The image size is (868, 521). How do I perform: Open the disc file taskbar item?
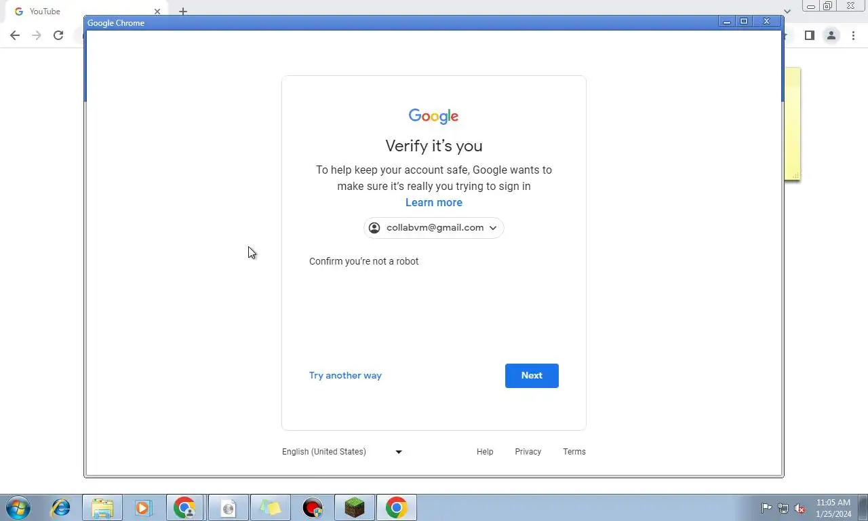pyautogui.click(x=229, y=507)
